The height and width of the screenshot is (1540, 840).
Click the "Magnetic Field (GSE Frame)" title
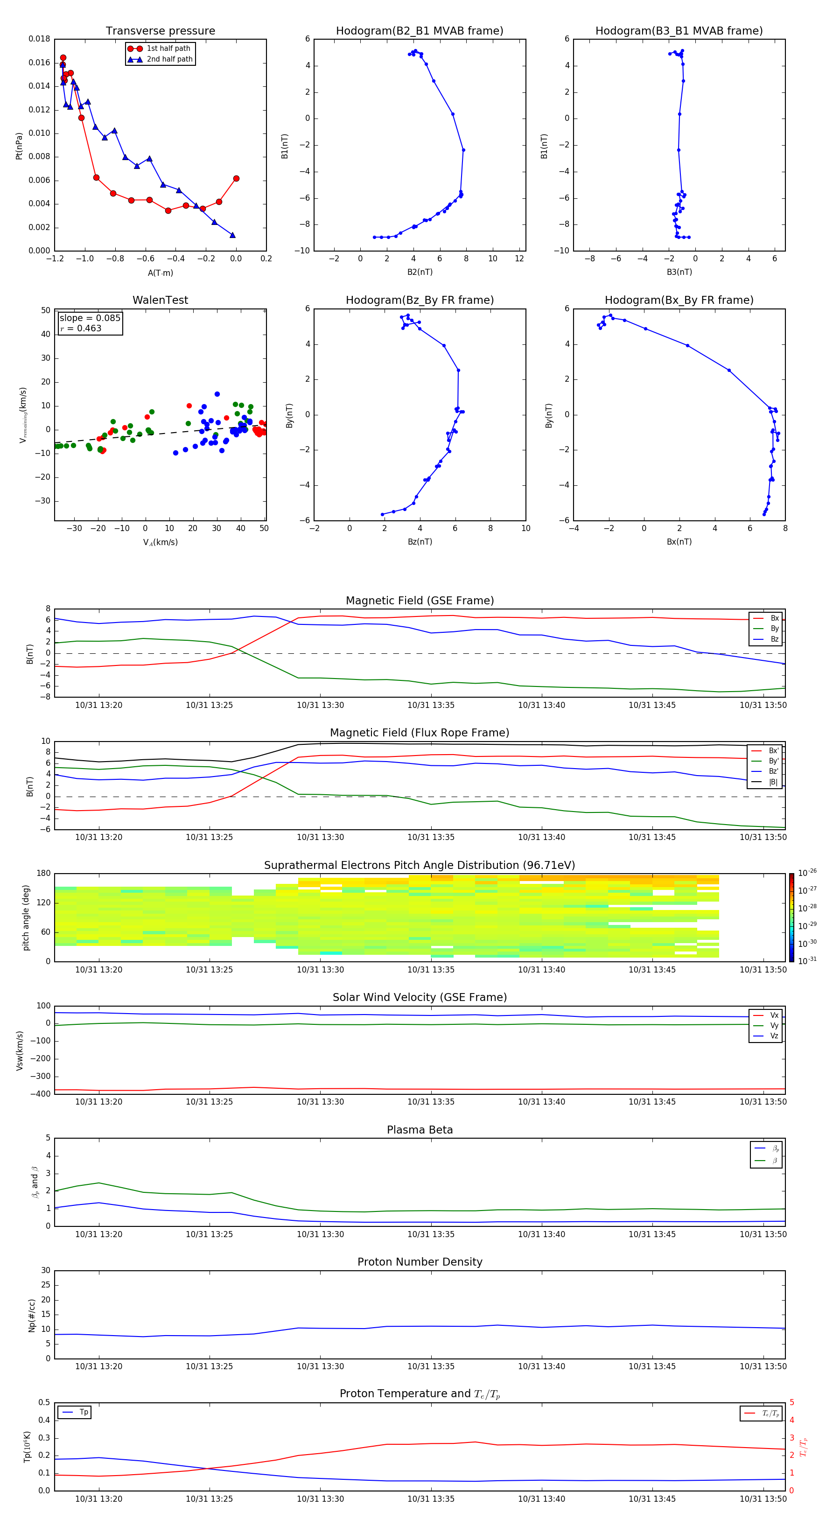(x=420, y=601)
